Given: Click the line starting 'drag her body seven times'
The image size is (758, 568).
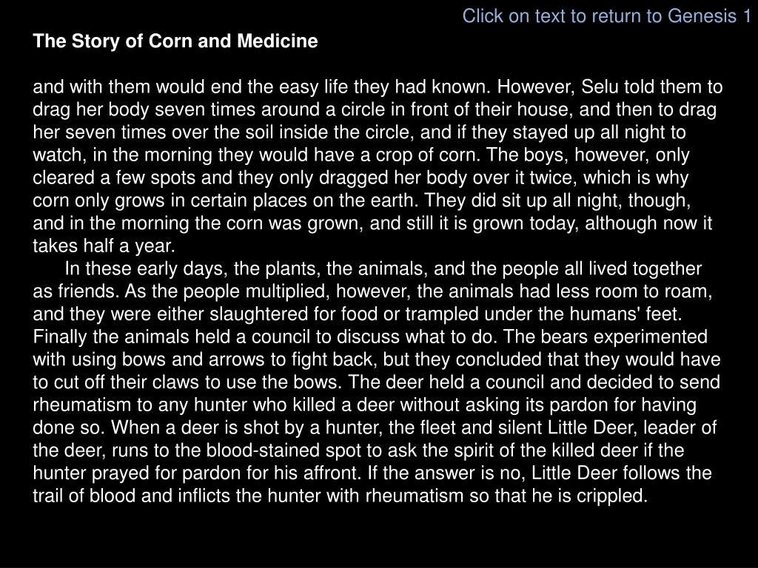Looking at the screenshot, I should (375, 110).
